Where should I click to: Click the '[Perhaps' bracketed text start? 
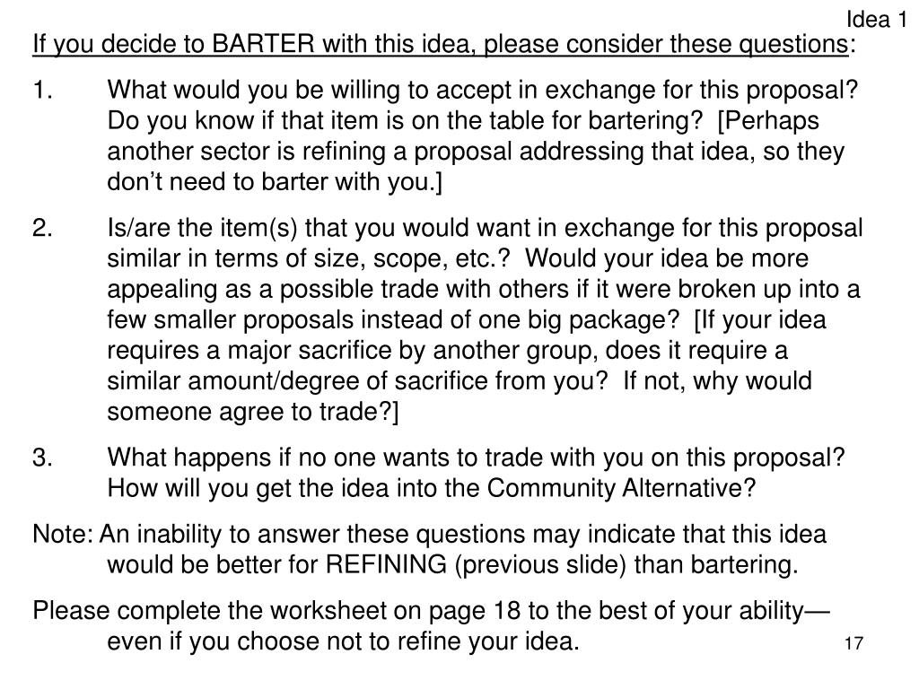(x=768, y=121)
